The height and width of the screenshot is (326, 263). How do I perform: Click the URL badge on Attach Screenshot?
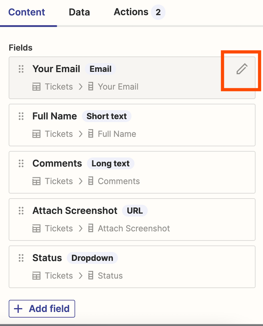[x=134, y=211]
